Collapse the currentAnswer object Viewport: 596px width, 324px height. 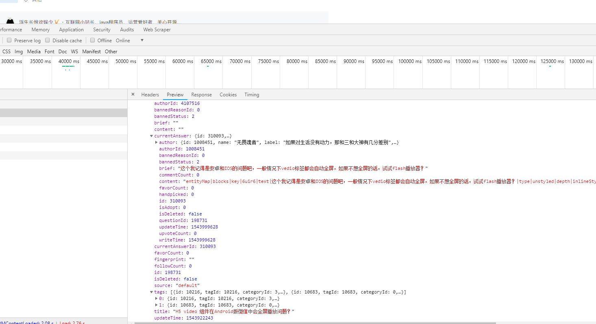[152, 136]
